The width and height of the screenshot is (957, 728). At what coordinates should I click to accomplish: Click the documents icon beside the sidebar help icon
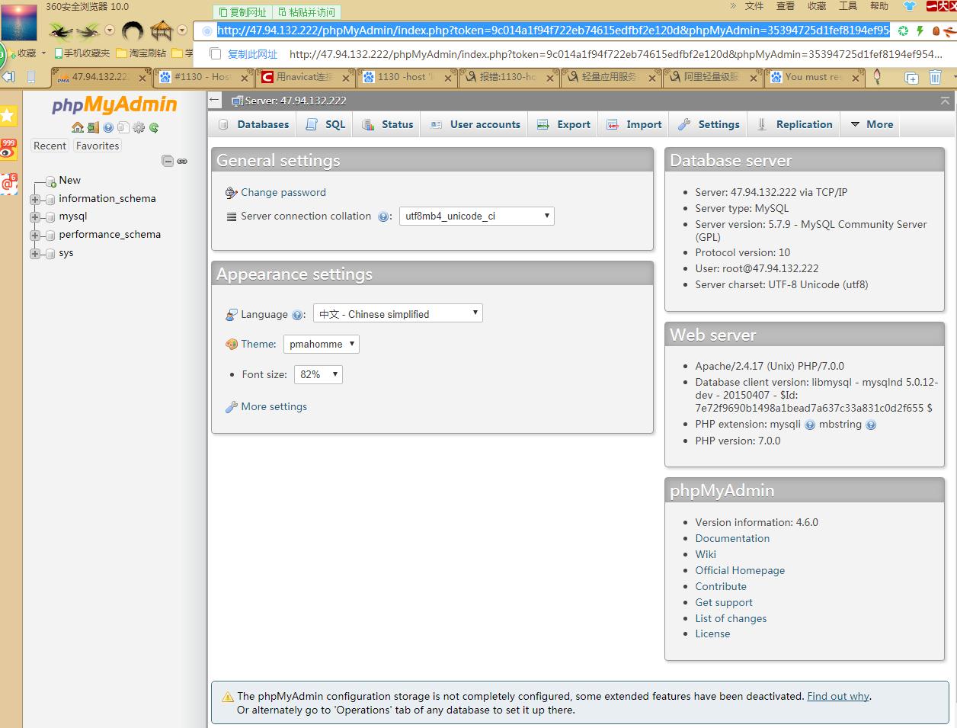click(x=123, y=127)
